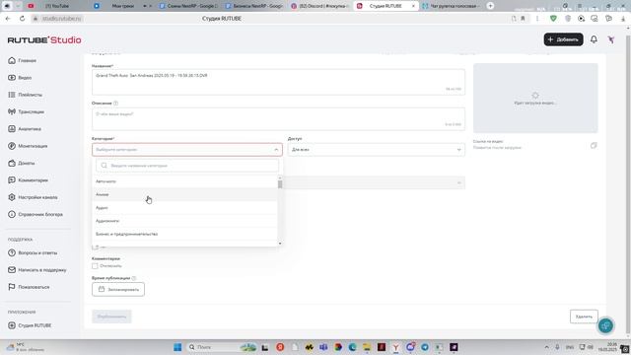Select Автомото category
The width and height of the screenshot is (631, 355).
click(184, 181)
